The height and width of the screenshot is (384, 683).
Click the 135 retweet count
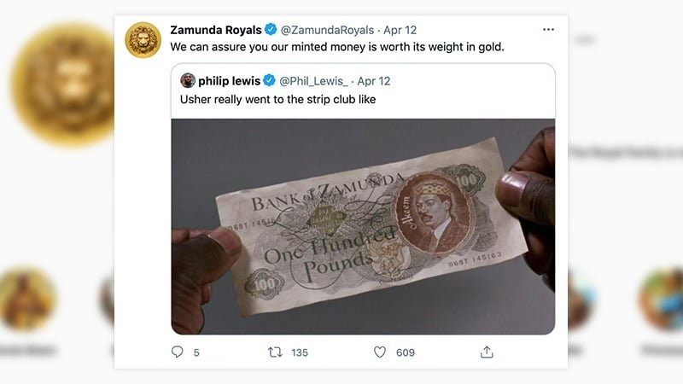(x=300, y=352)
